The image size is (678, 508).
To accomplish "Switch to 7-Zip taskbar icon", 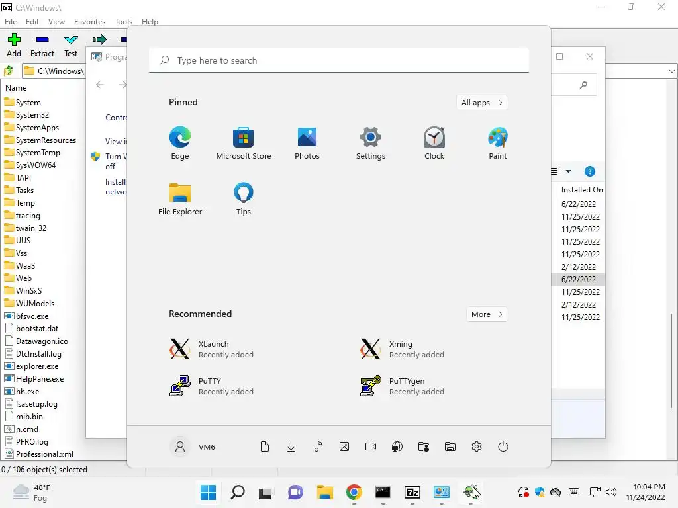I will point(412,492).
